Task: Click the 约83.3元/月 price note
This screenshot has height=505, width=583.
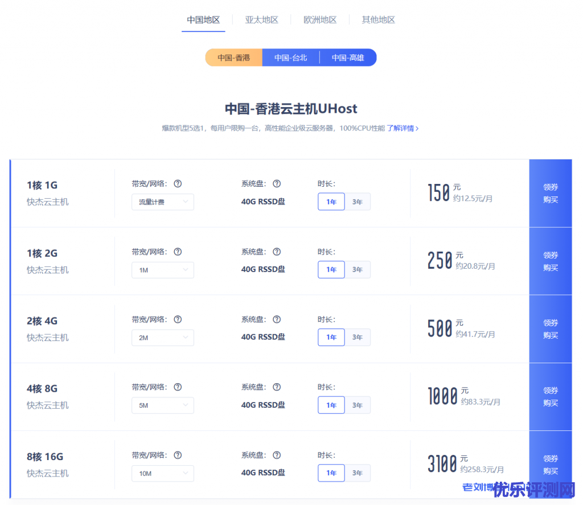Action: (481, 402)
